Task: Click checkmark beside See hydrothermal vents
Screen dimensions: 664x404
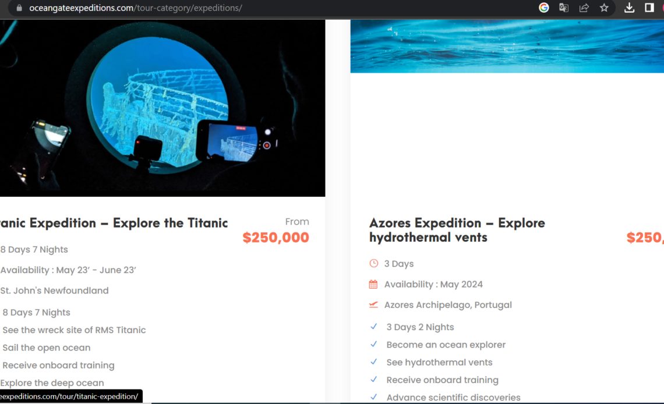Action: [373, 362]
